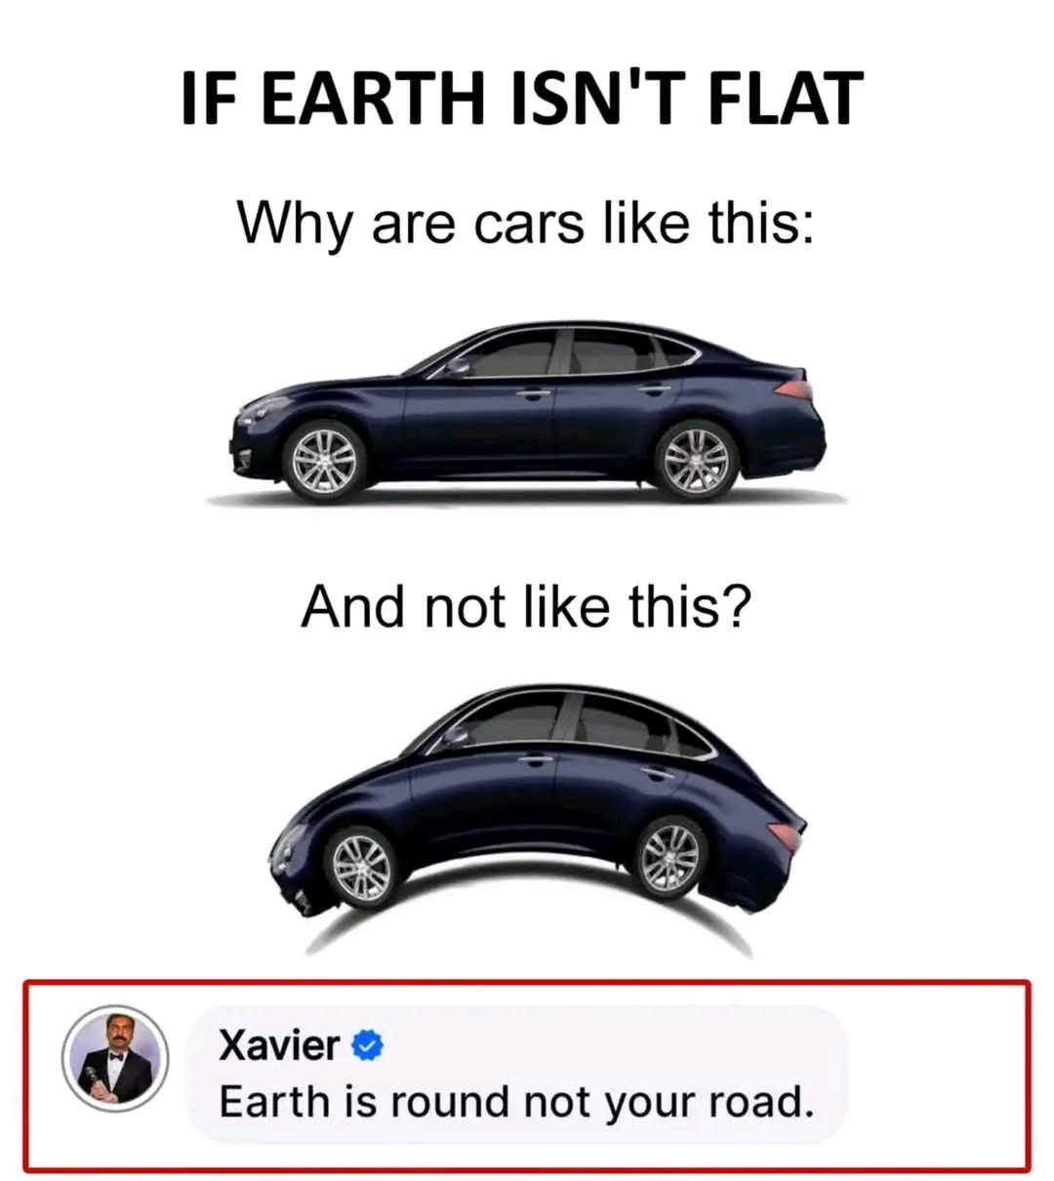
Task: Click the side mirror of the bent car
Action: (456, 736)
